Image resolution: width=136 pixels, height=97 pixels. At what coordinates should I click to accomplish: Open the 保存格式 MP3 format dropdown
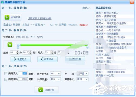(x=55, y=74)
